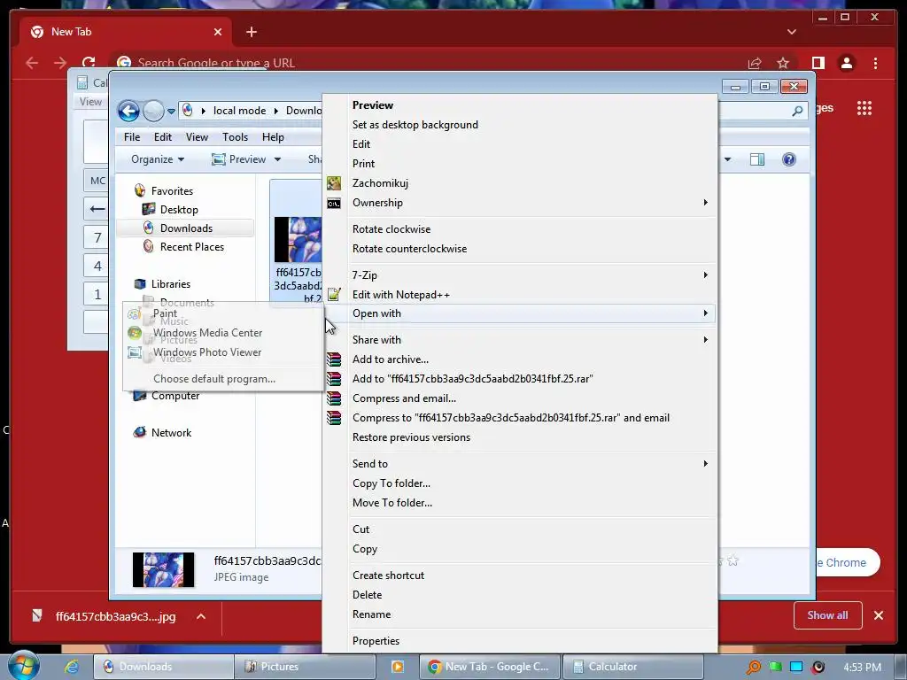Select Recent Places under Favorites
907x680 pixels.
[191, 247]
